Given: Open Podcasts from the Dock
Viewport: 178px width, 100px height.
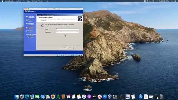Looking at the screenshot, I should click(89, 97).
